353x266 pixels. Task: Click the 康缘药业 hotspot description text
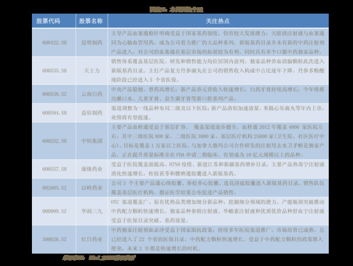click(218, 169)
